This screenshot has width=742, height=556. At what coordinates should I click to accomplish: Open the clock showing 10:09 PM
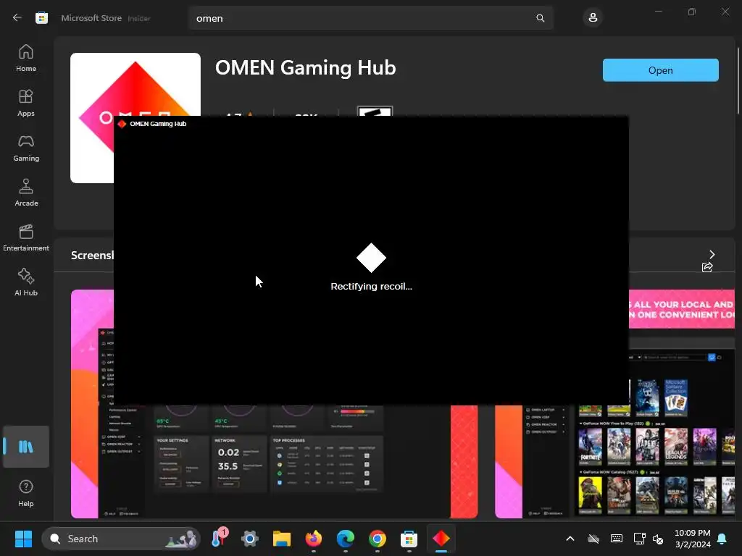(693, 539)
